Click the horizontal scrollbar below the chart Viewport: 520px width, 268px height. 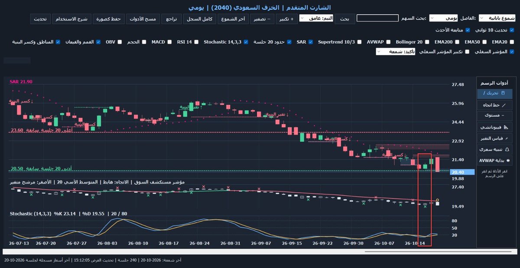pos(260,251)
